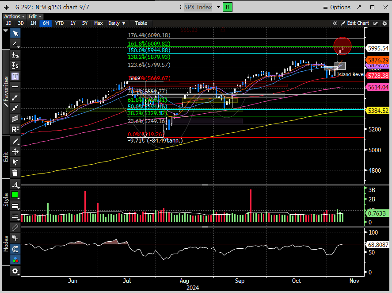Image resolution: width=392 pixels, height=293 pixels.
Task: Open the Actions menu
Action: pos(14,16)
